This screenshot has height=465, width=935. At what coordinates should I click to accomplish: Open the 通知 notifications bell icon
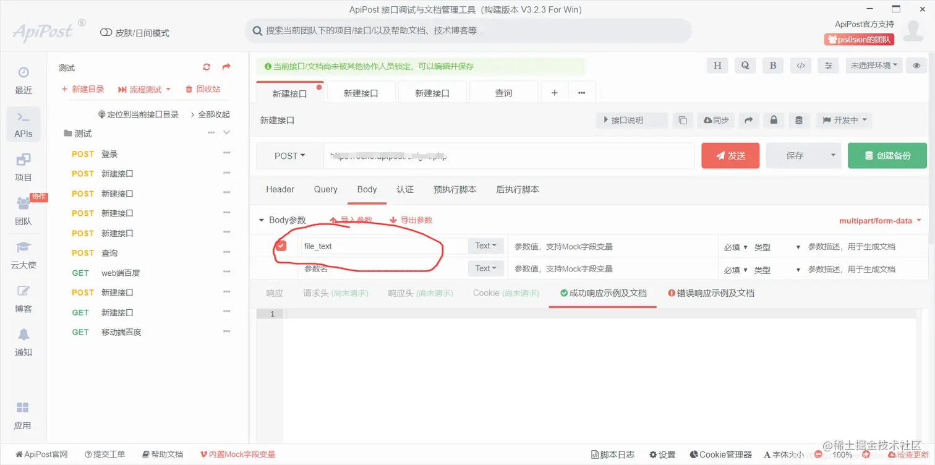pyautogui.click(x=23, y=343)
